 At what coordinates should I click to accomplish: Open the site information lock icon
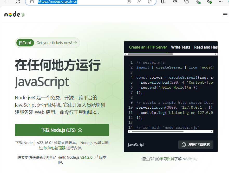click(32, 2)
